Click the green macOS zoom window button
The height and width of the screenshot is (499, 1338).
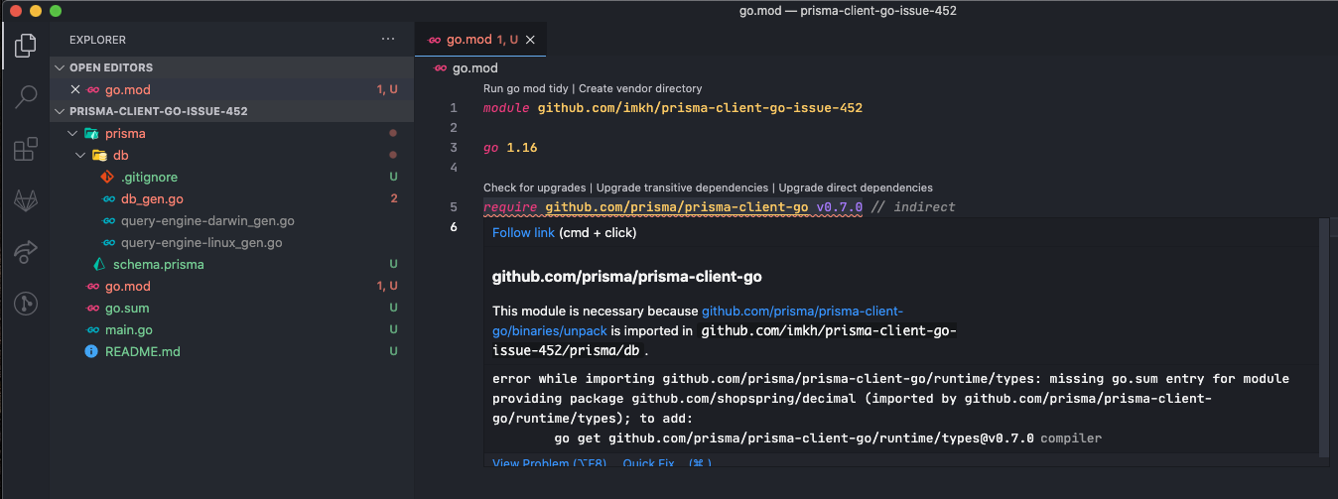click(x=55, y=11)
